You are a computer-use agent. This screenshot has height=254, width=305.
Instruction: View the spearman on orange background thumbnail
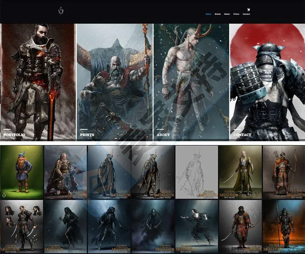(x=284, y=227)
